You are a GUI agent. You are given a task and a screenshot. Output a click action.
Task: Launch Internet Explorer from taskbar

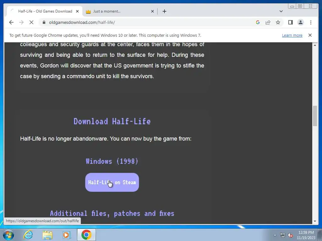tap(28, 235)
